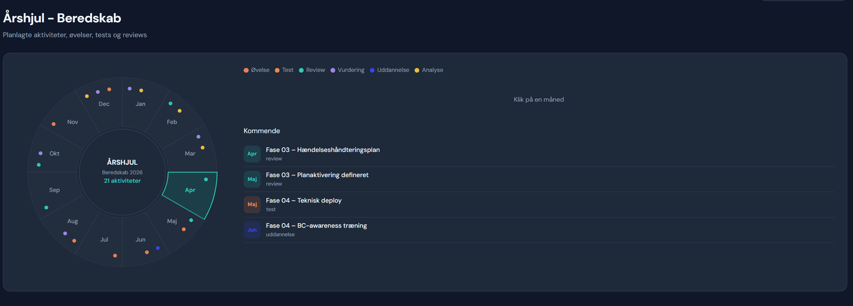Pick the Okt month in the wheel
The image size is (853, 306).
pos(54,154)
